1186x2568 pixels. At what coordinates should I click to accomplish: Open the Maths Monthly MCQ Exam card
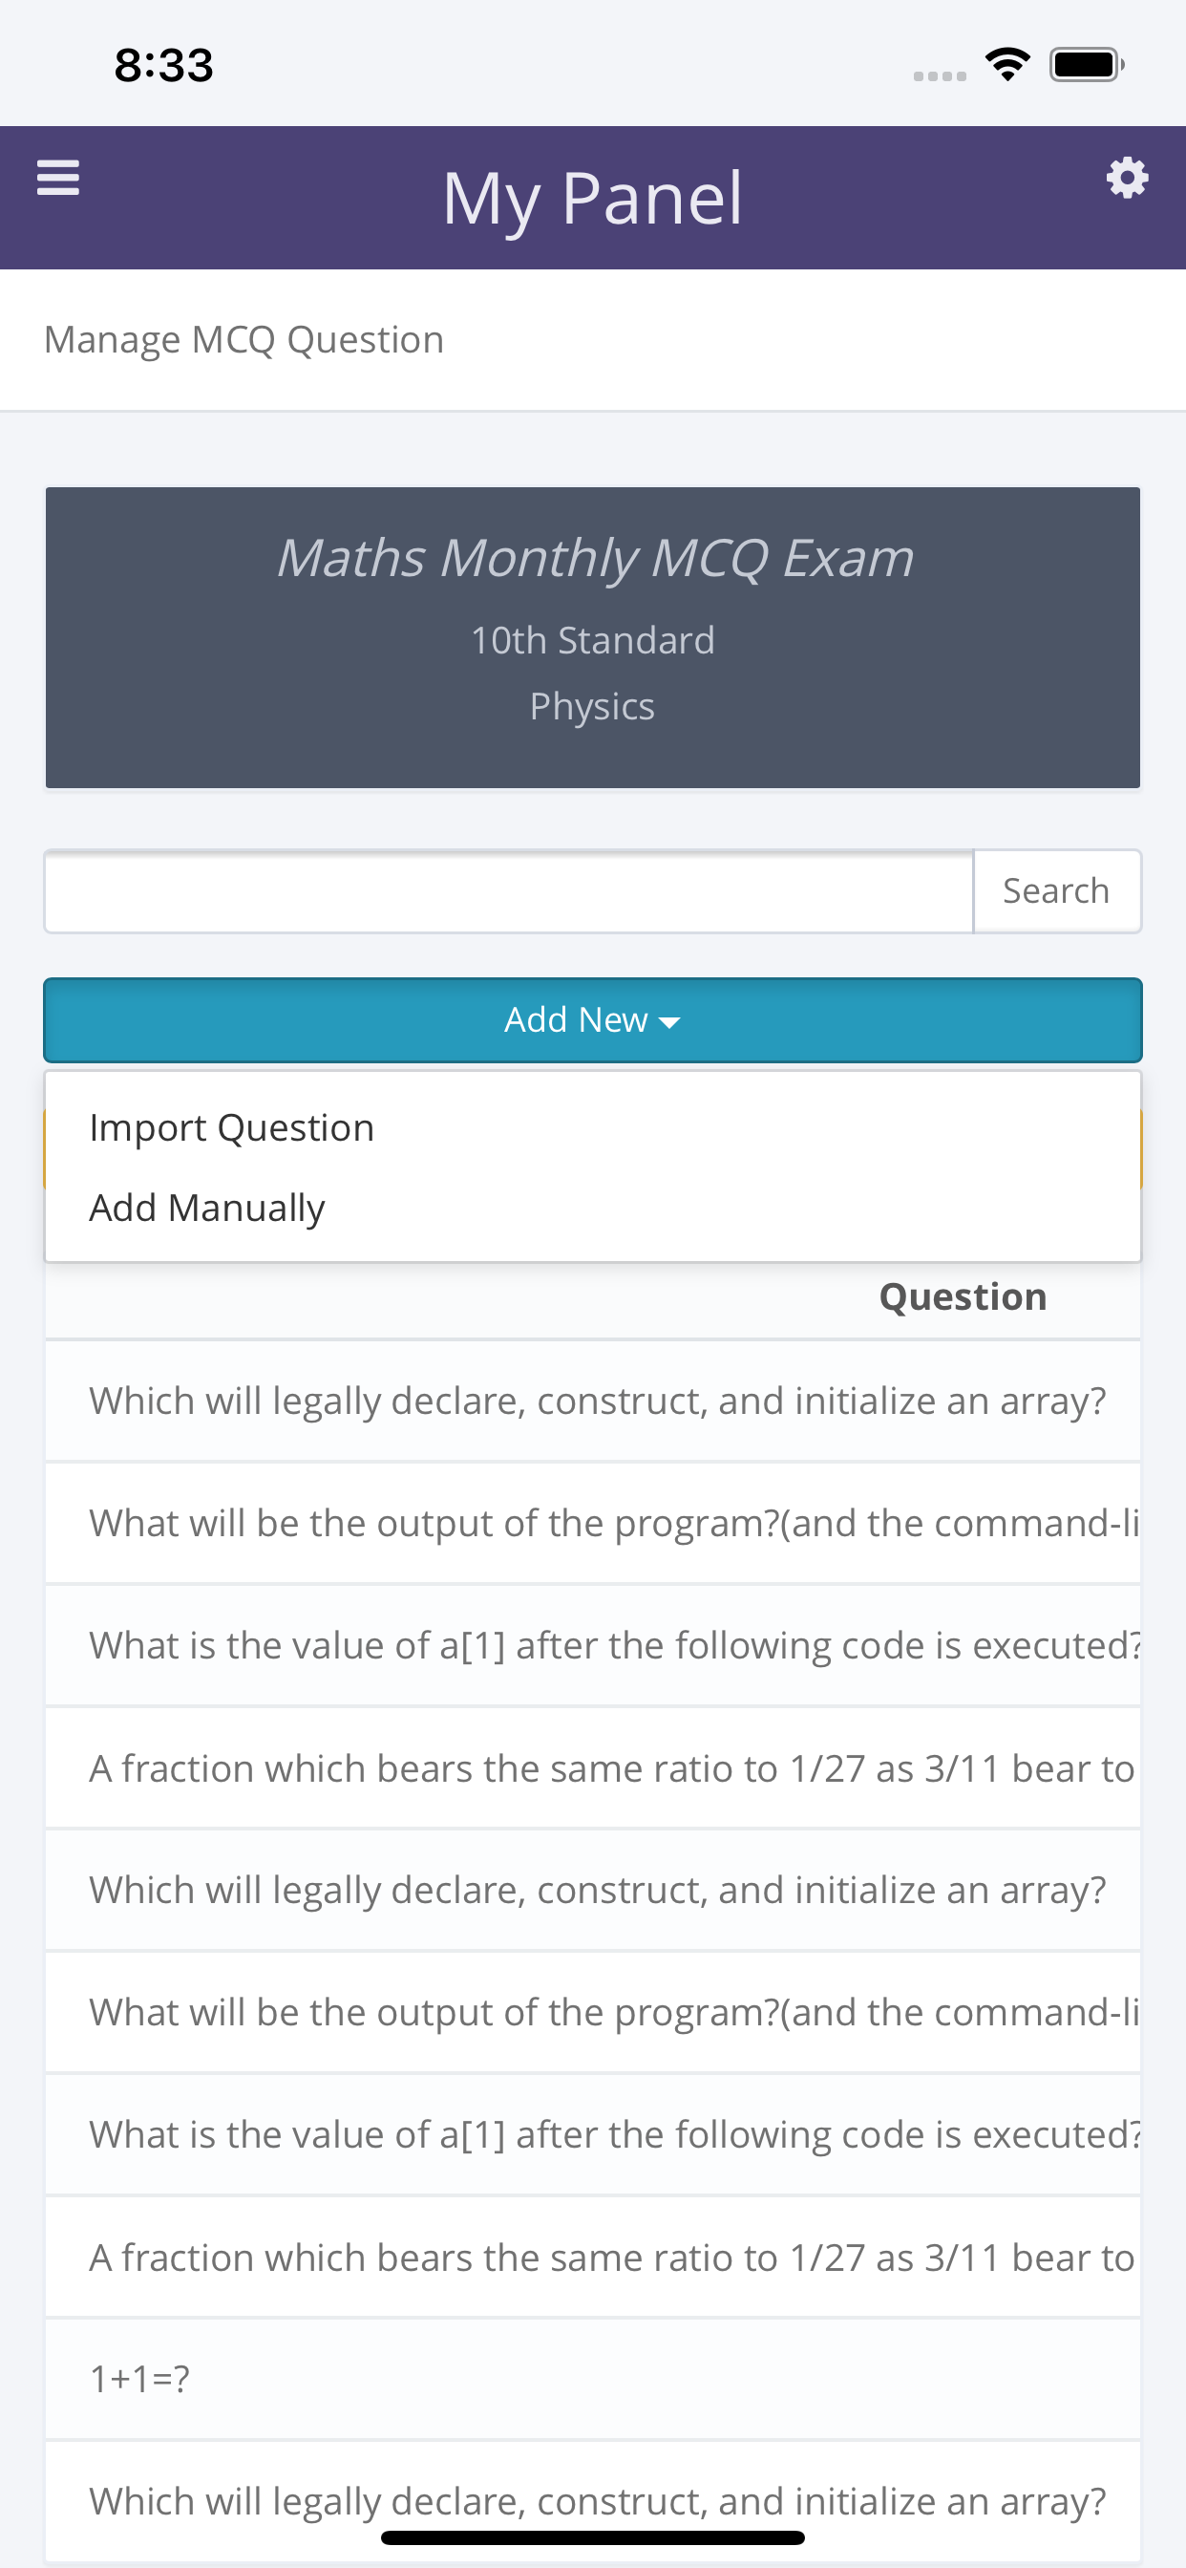click(593, 638)
